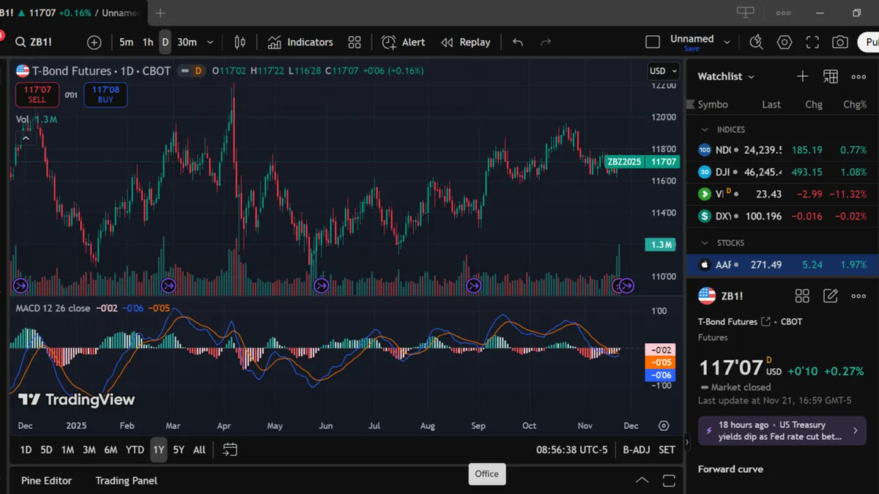Image resolution: width=879 pixels, height=494 pixels.
Task: Expand the Watchlist name dropdown
Action: tap(726, 76)
